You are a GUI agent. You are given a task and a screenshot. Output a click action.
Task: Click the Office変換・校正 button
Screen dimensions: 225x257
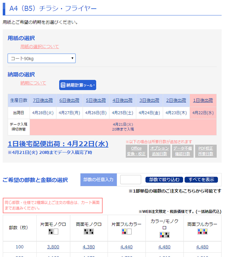136,151
